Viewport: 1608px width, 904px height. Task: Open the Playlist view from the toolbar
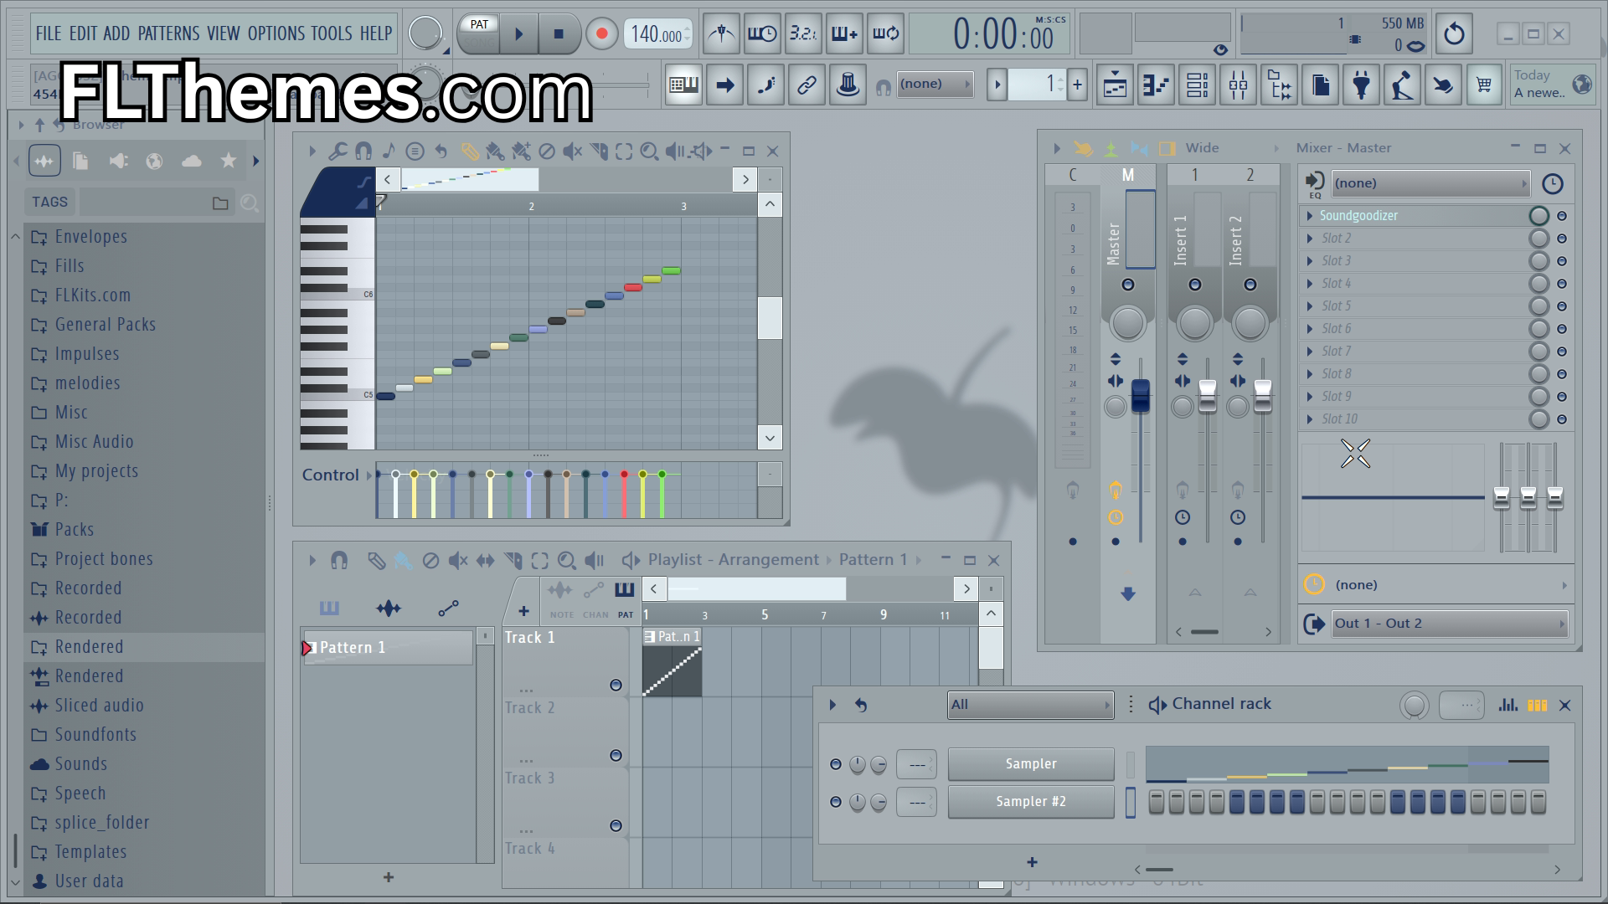click(x=1115, y=85)
